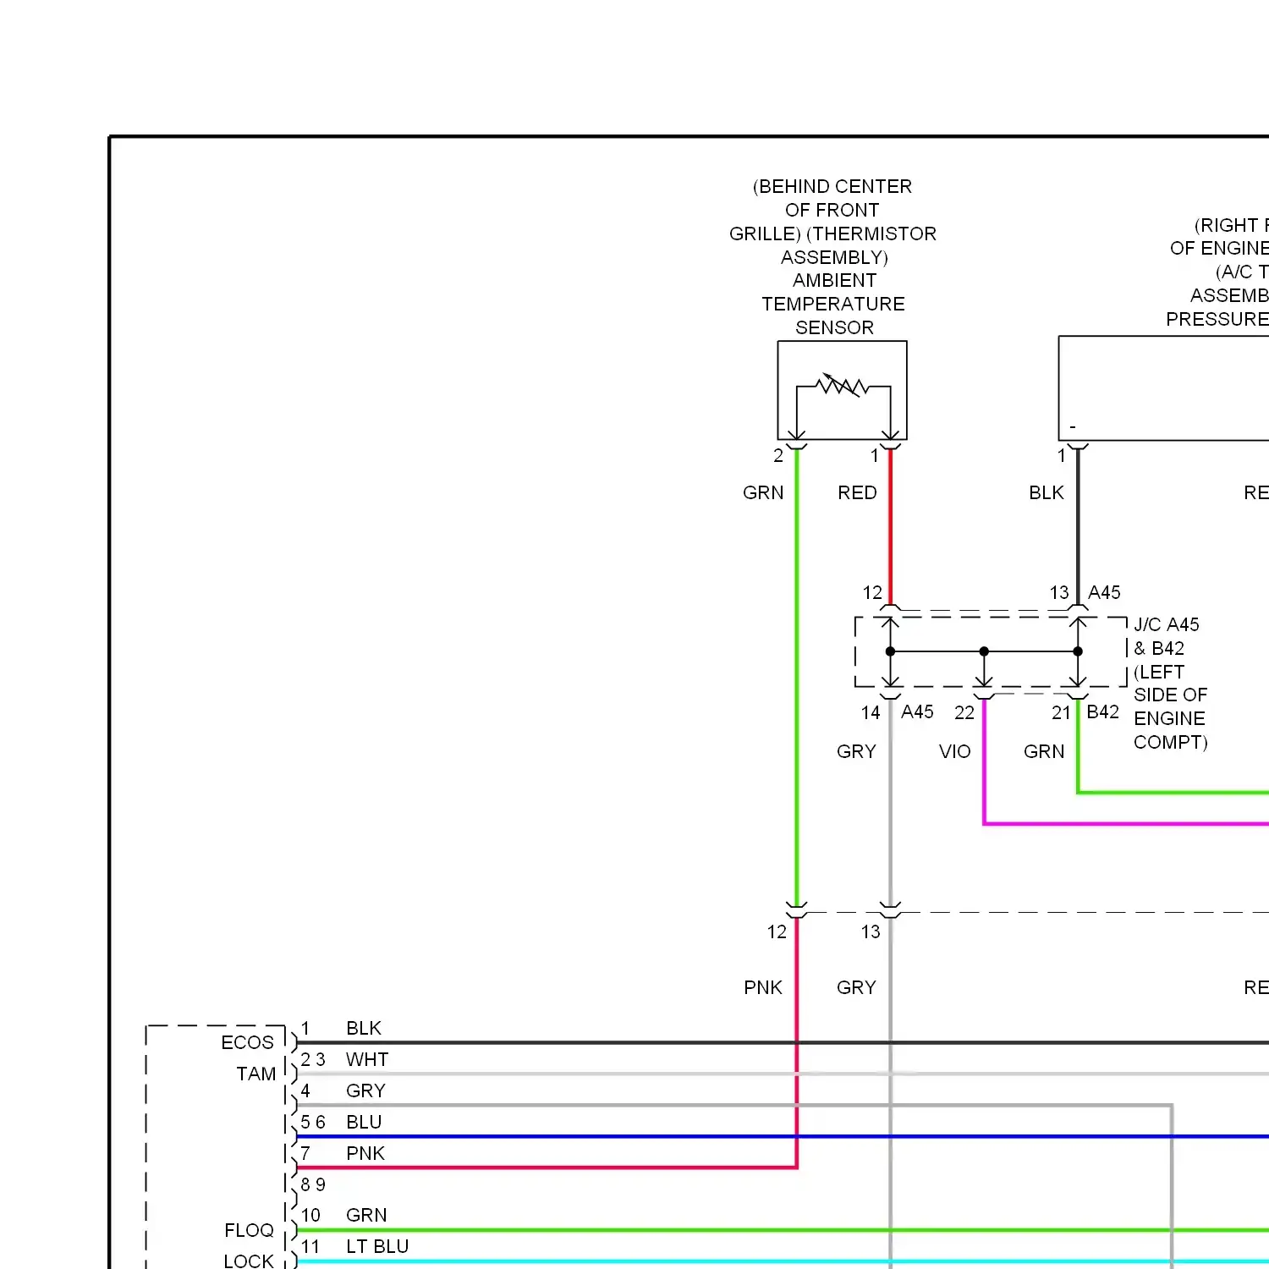Click the BLK wire label below pressure sensor
The width and height of the screenshot is (1269, 1269).
(x=1047, y=492)
